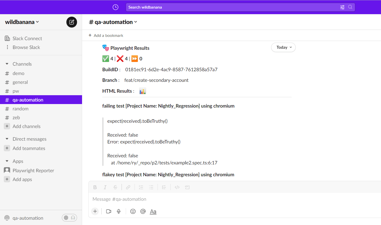The height and width of the screenshot is (225, 381).
Task: Click the feat/create-secondary-account branch text
Action: pyautogui.click(x=156, y=80)
